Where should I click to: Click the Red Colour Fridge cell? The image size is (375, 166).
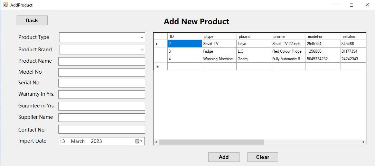coord(288,51)
